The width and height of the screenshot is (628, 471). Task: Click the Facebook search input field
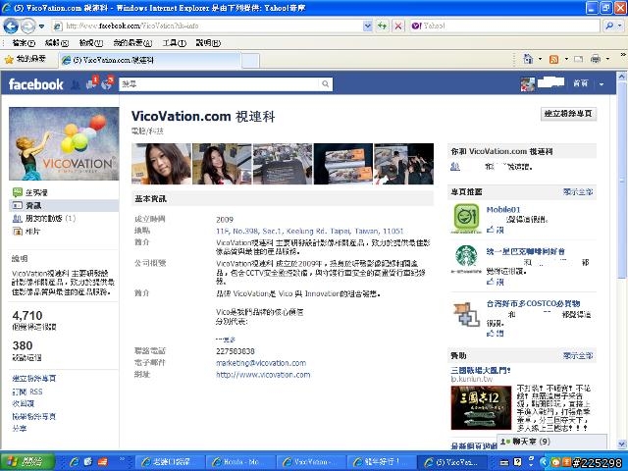pos(220,84)
